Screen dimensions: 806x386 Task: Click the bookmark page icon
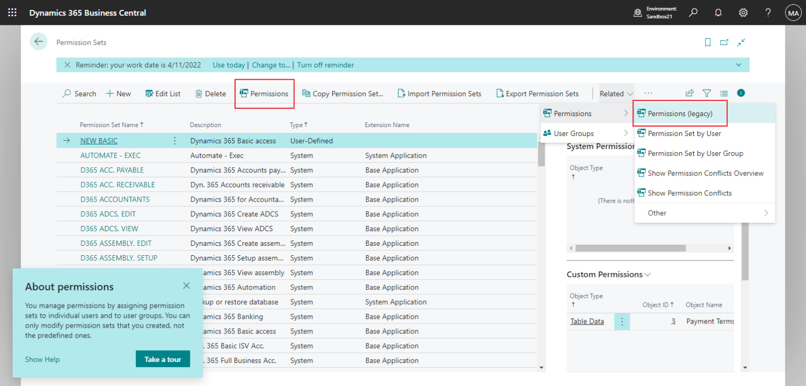coord(707,42)
